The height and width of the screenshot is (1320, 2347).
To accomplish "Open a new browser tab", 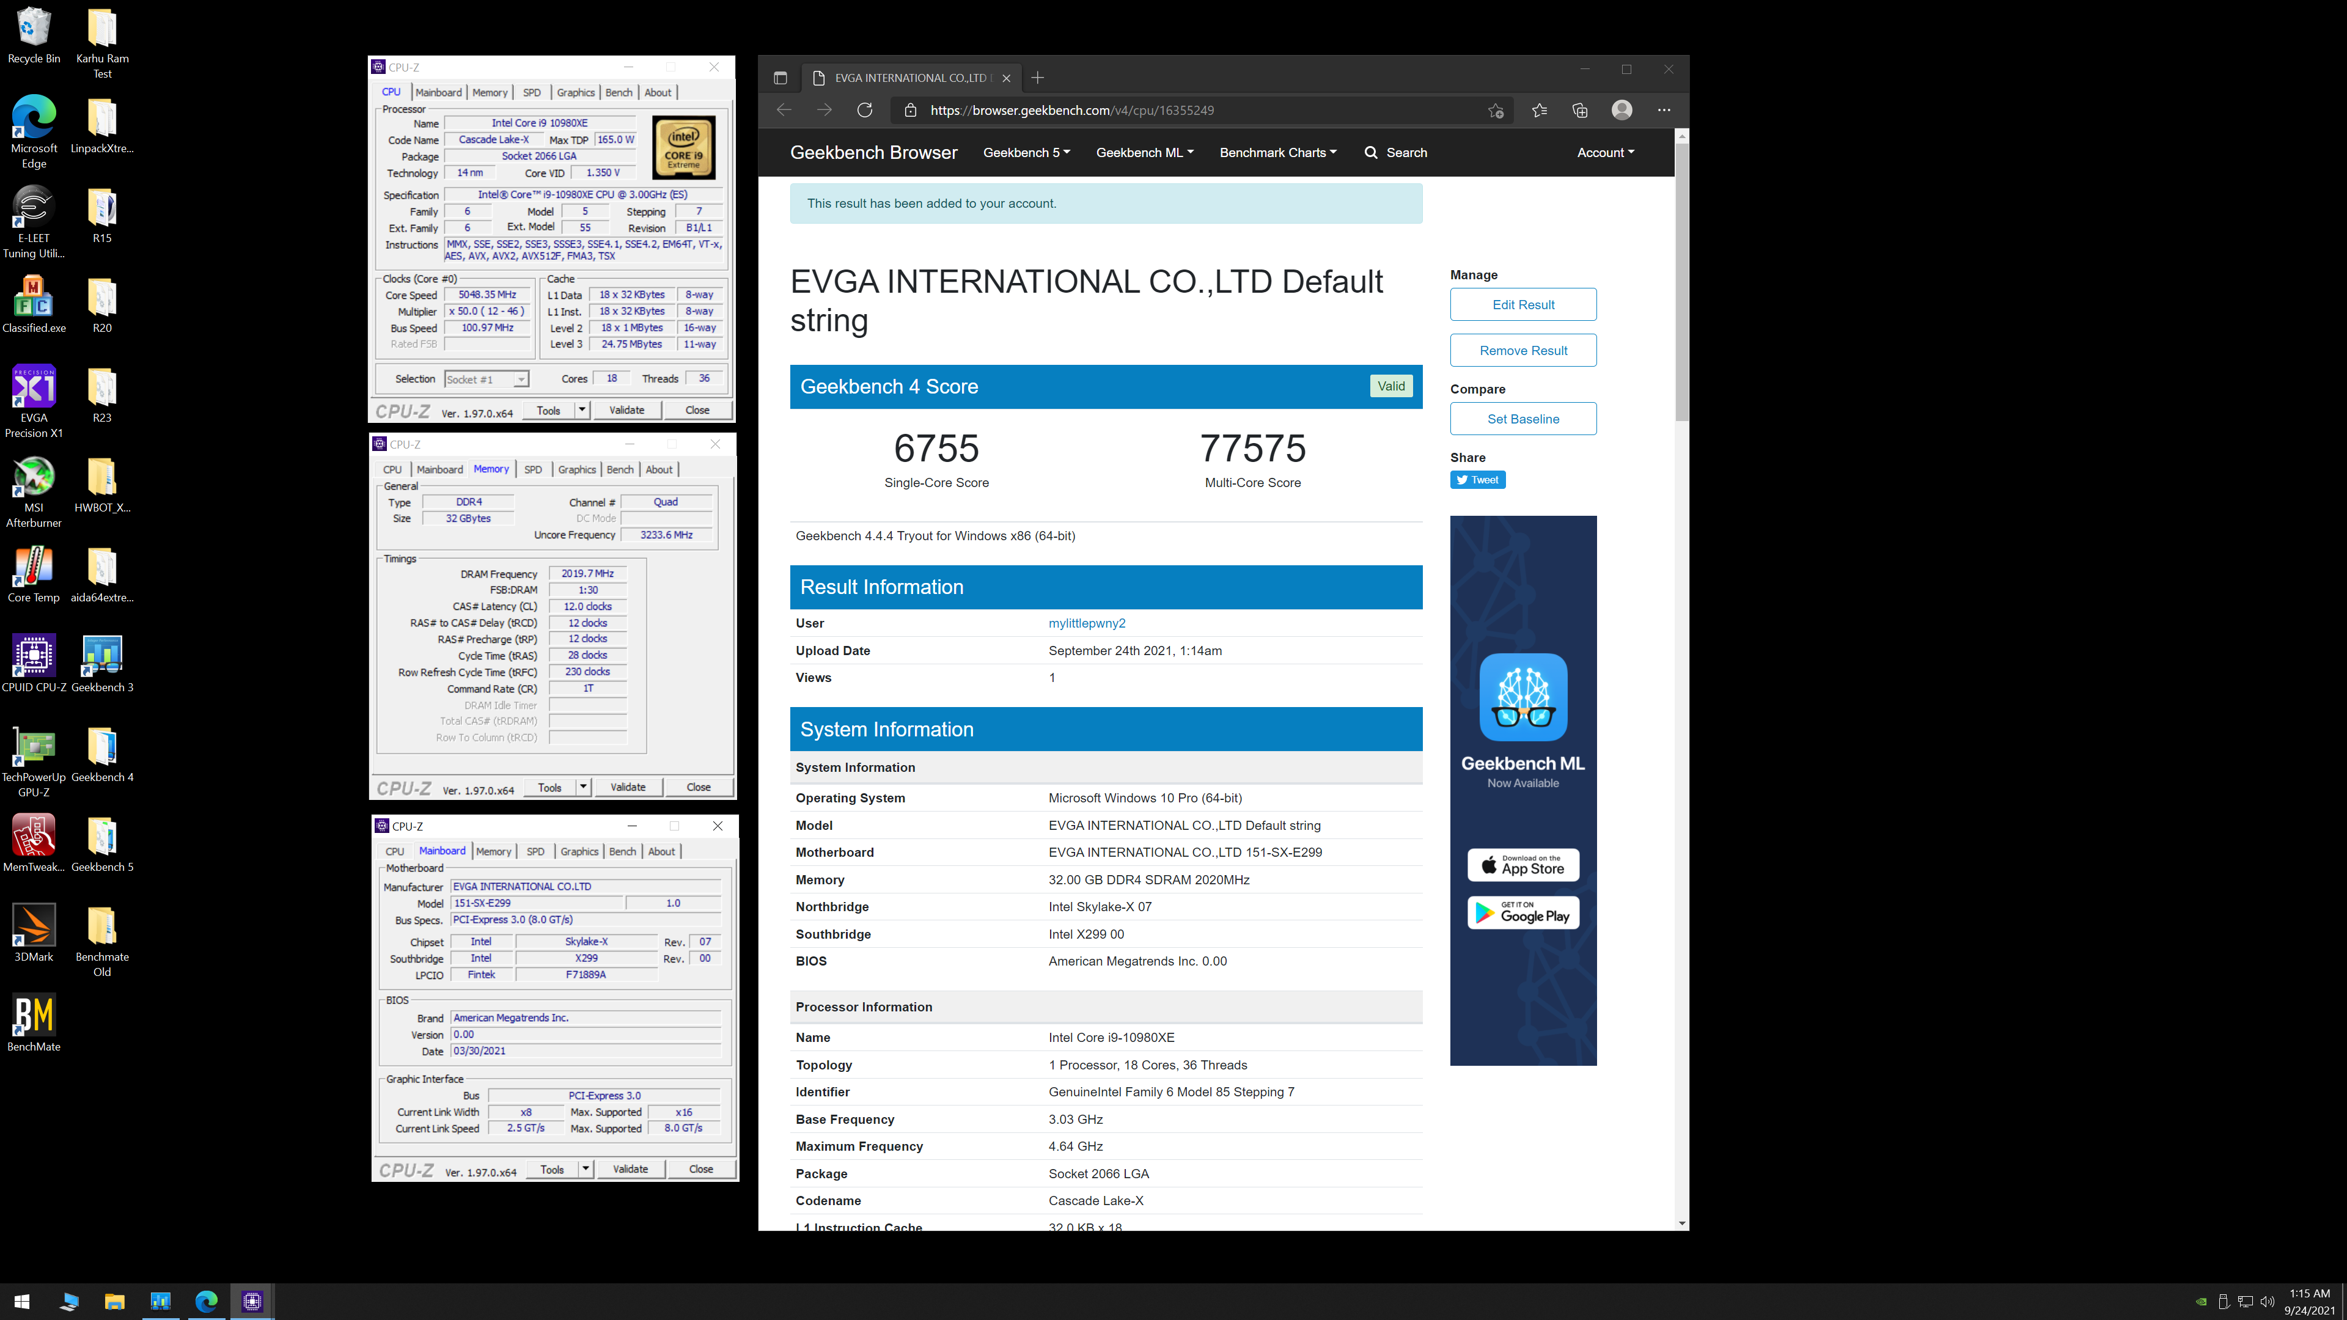I will point(1037,78).
